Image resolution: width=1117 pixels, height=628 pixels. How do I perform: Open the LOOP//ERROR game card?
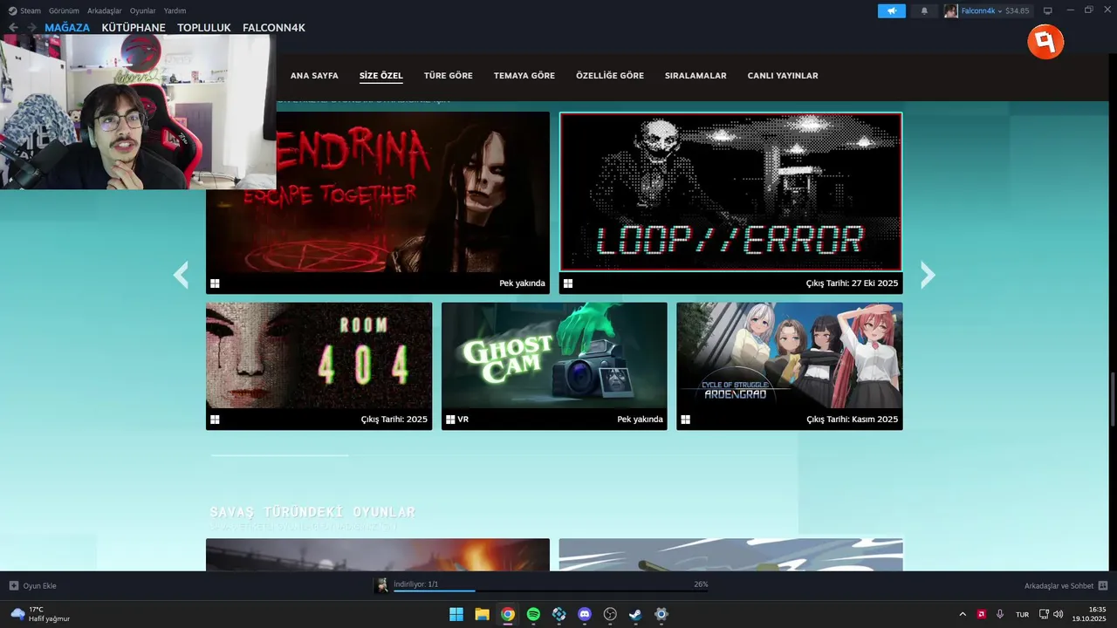730,202
